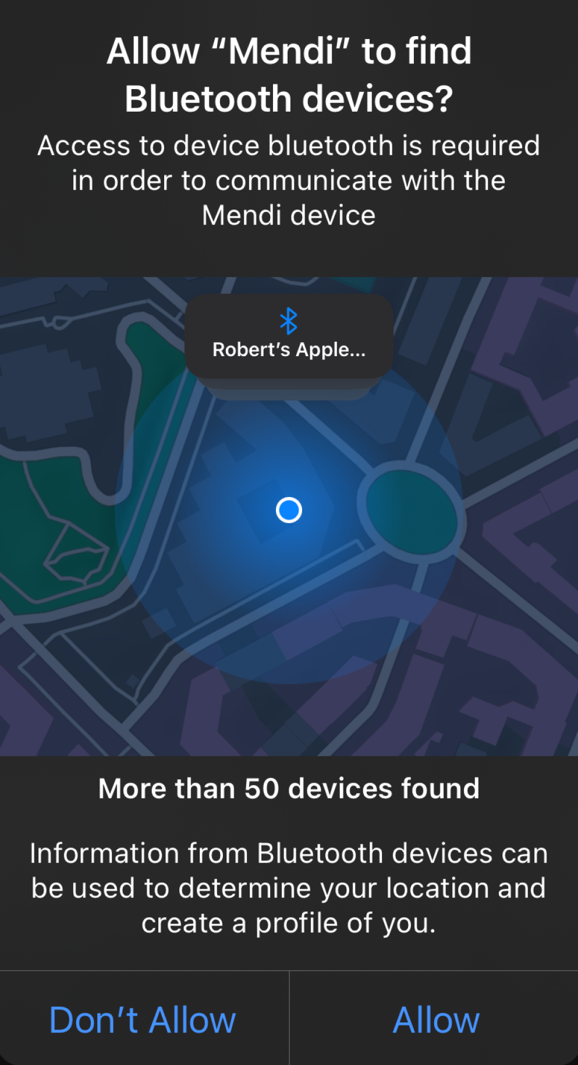Tap the More than 50 devices found heading
The height and width of the screenshot is (1065, 578).
(x=289, y=789)
